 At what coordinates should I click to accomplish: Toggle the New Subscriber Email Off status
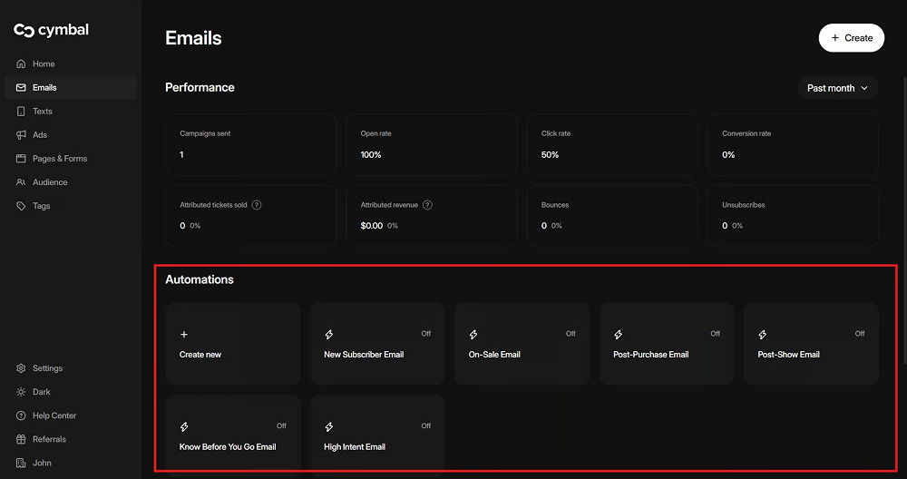[x=425, y=334]
